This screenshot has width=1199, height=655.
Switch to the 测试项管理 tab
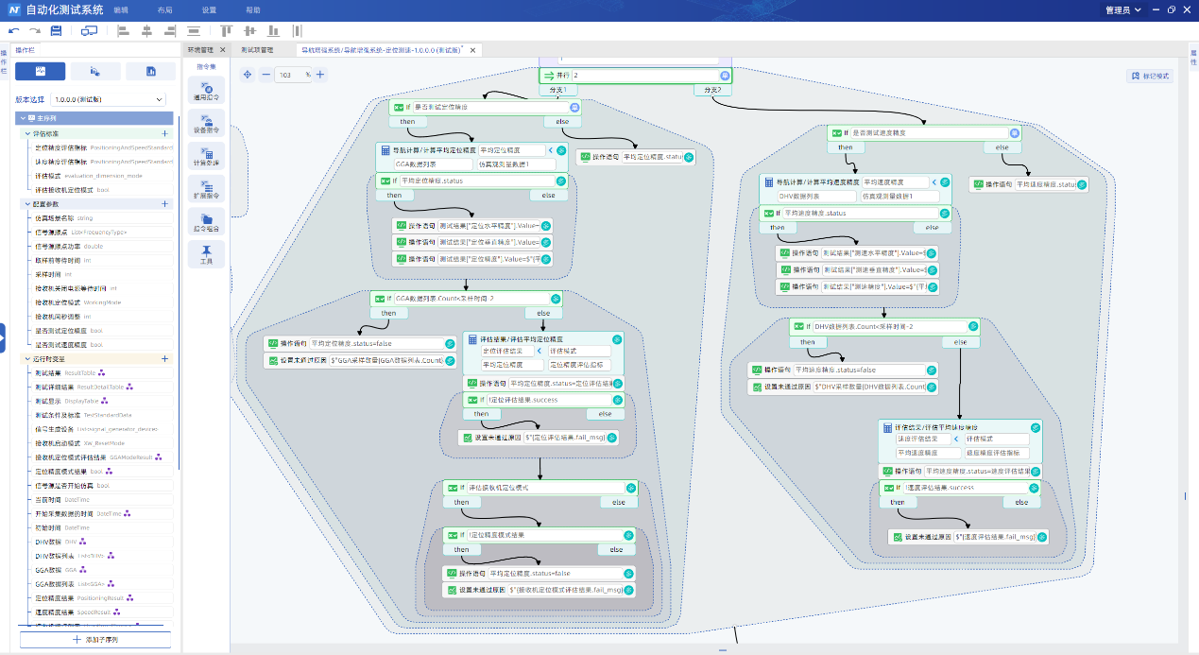[x=256, y=49]
